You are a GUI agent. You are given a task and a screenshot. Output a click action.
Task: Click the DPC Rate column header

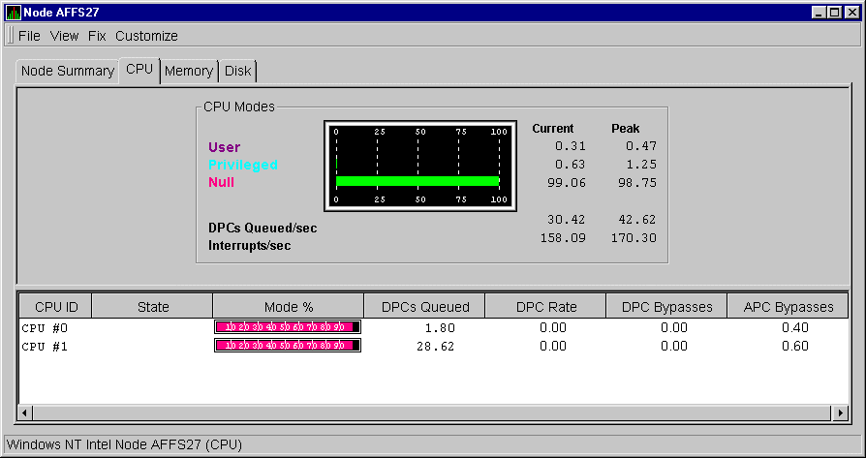click(546, 307)
